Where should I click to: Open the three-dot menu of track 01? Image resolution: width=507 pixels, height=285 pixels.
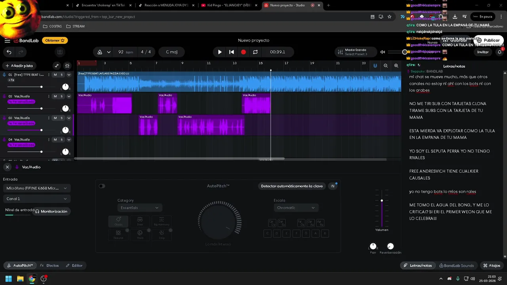(x=49, y=75)
